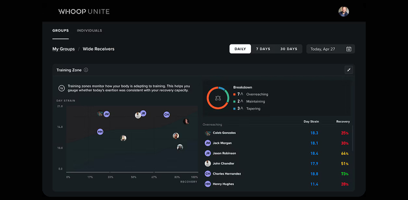Screen dimensions: 408x200
Task: Open the Groups tab
Action: [61, 31]
